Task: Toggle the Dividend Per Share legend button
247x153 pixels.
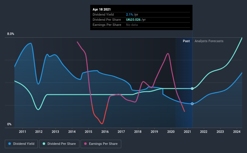Action: tap(59, 144)
